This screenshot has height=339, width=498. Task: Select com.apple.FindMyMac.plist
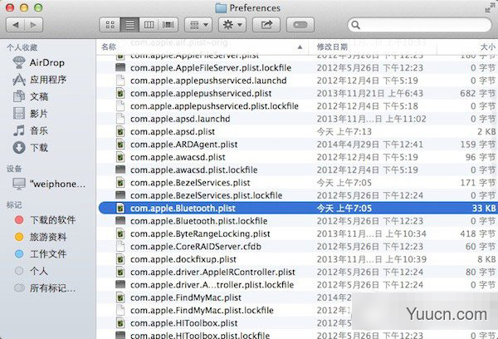pyautogui.click(x=186, y=297)
